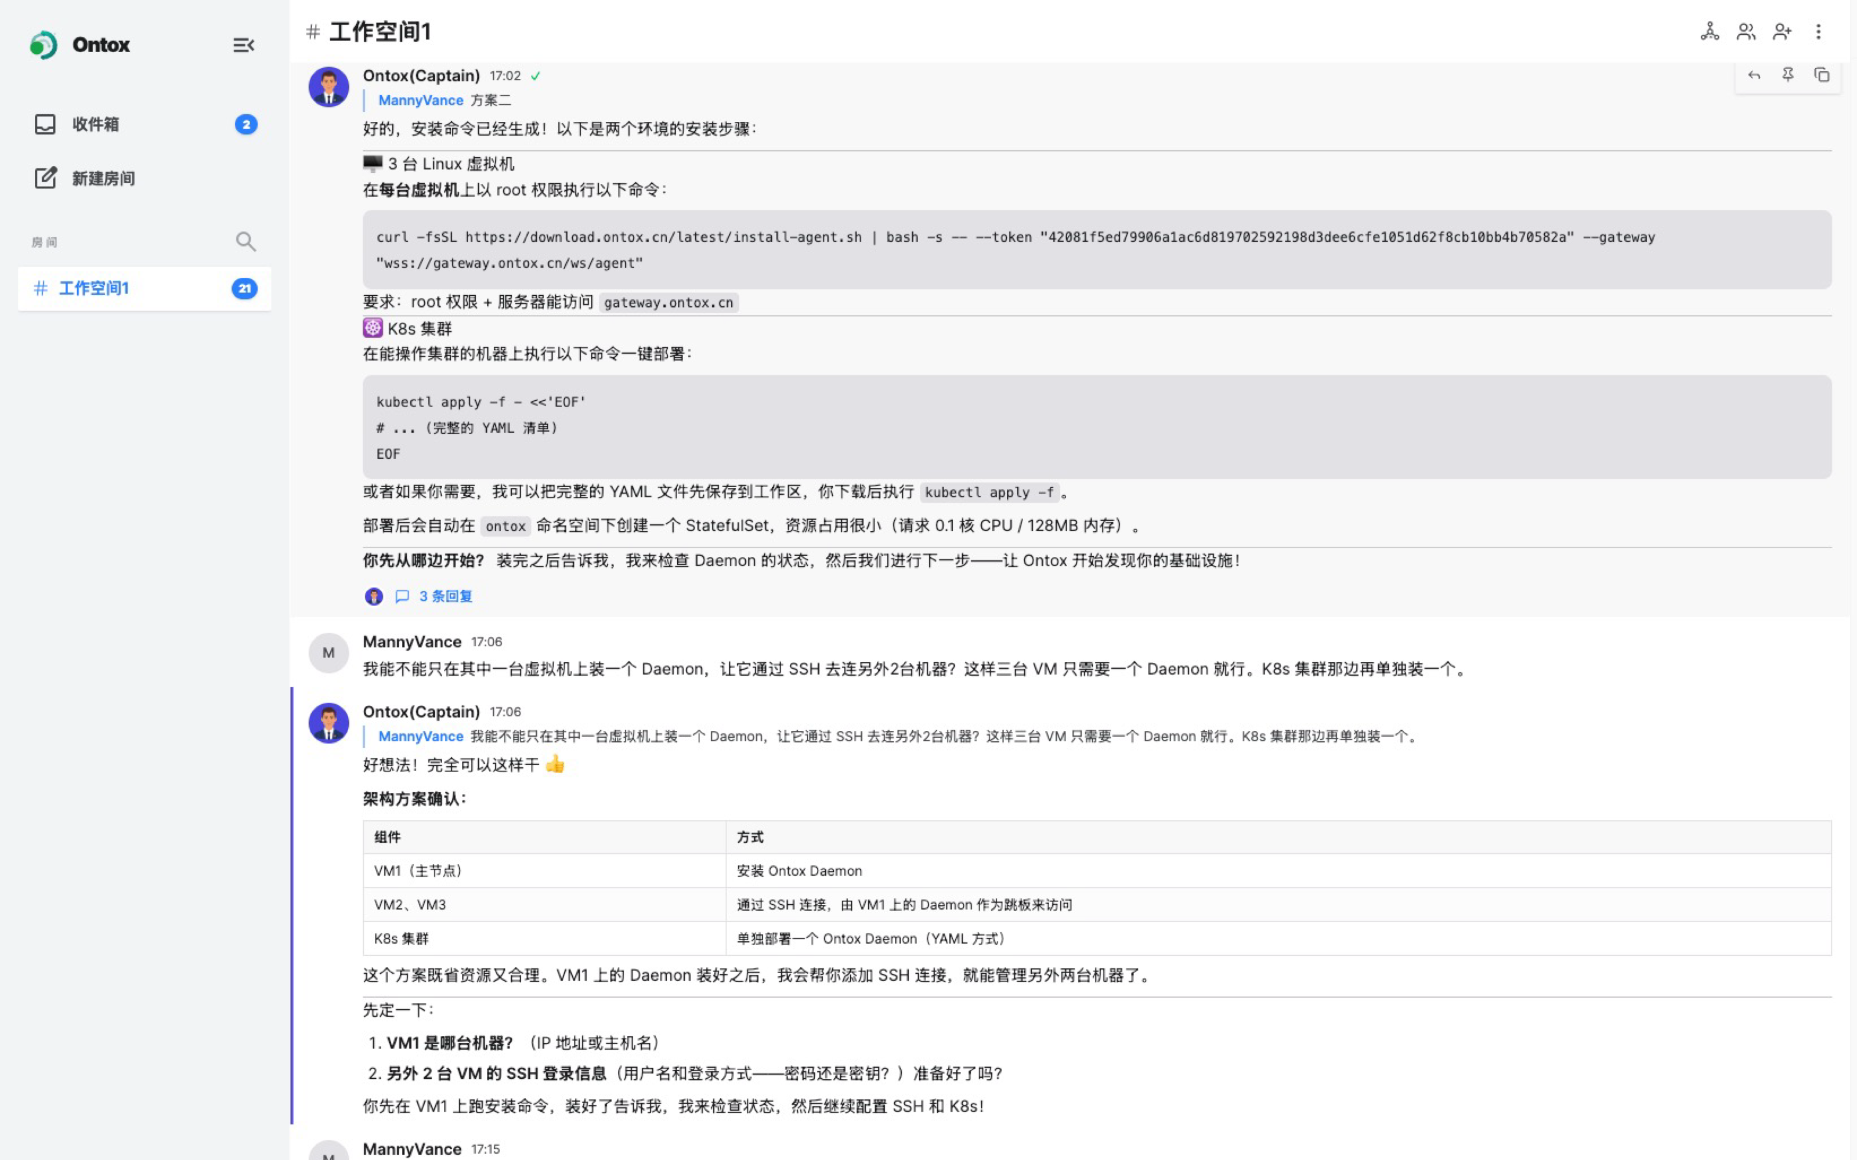Click MannyVance avatar on 17:06 message

[x=328, y=653]
